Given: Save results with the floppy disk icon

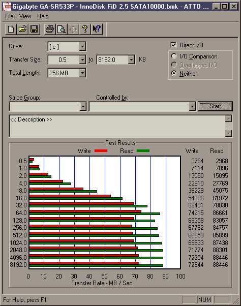Looking at the screenshot, I should coord(34,29).
